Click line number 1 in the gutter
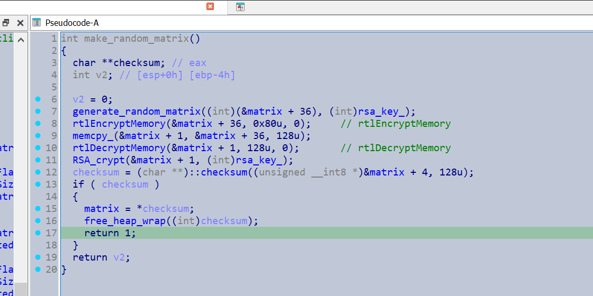The width and height of the screenshot is (593, 296). [x=54, y=39]
